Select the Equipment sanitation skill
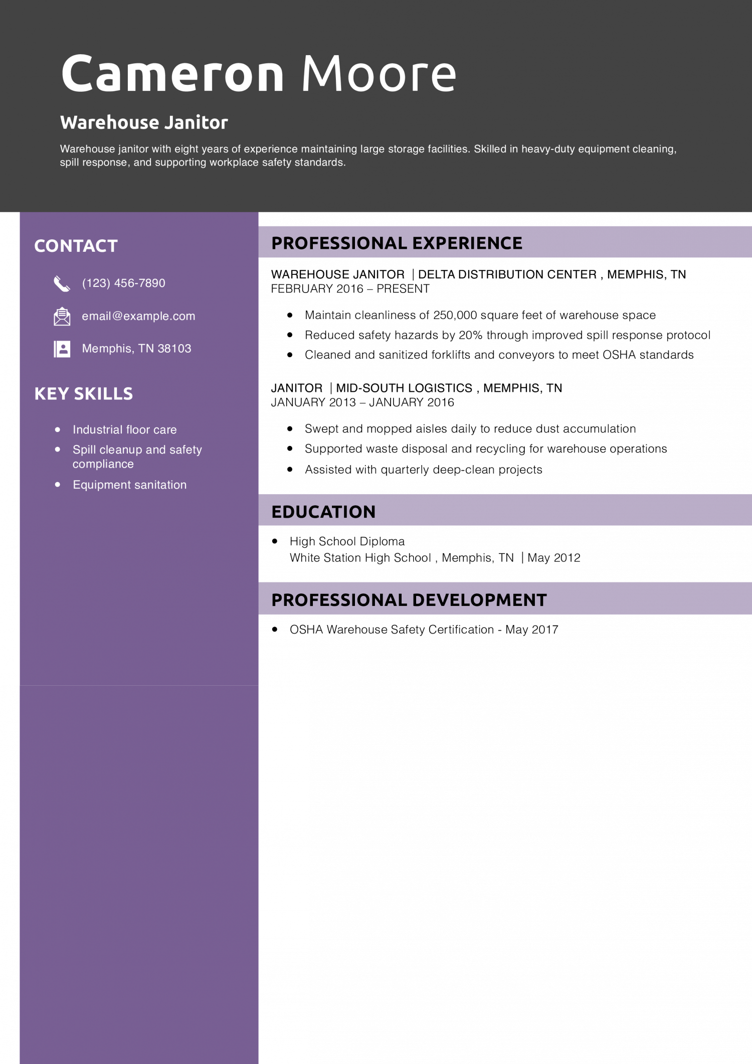The image size is (752, 1064). point(129,485)
